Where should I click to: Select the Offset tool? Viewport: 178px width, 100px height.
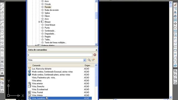(x=175, y=16)
